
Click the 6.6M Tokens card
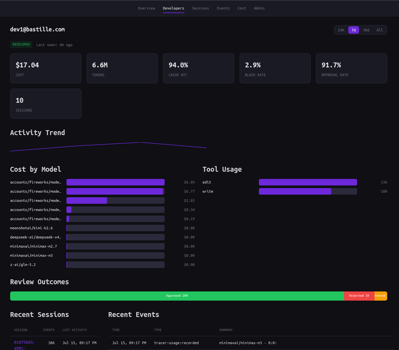[x=122, y=68]
